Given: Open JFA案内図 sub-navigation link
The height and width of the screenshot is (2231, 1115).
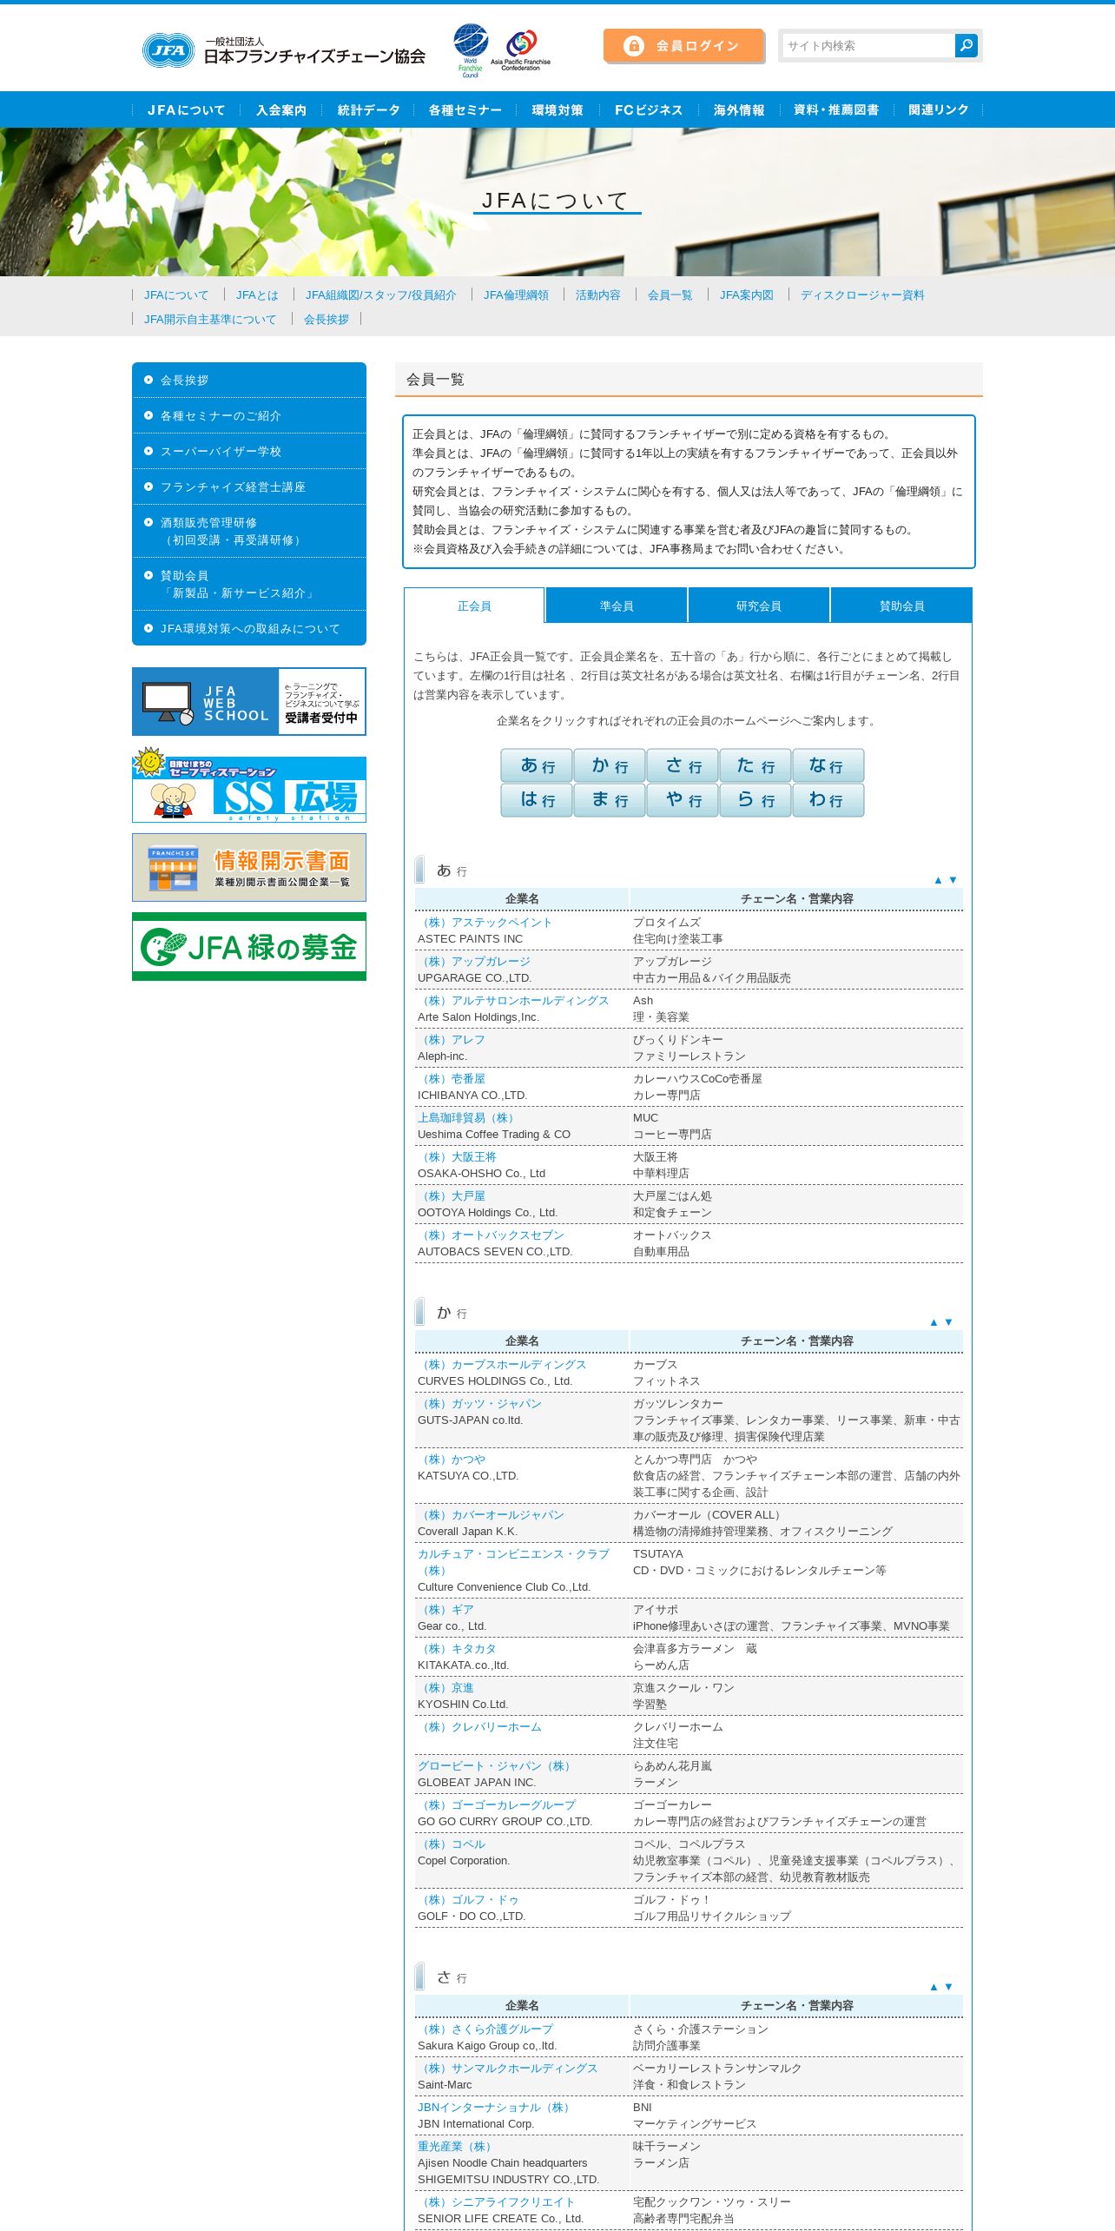Looking at the screenshot, I should pos(746,295).
